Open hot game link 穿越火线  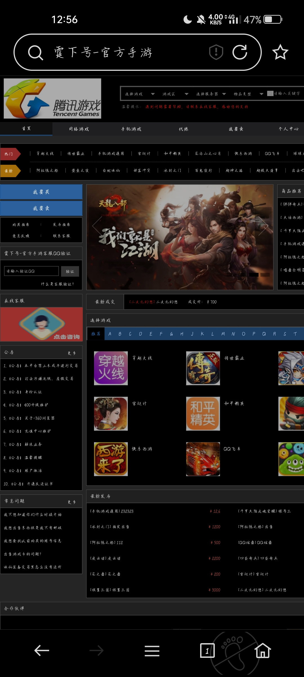[x=45, y=153]
